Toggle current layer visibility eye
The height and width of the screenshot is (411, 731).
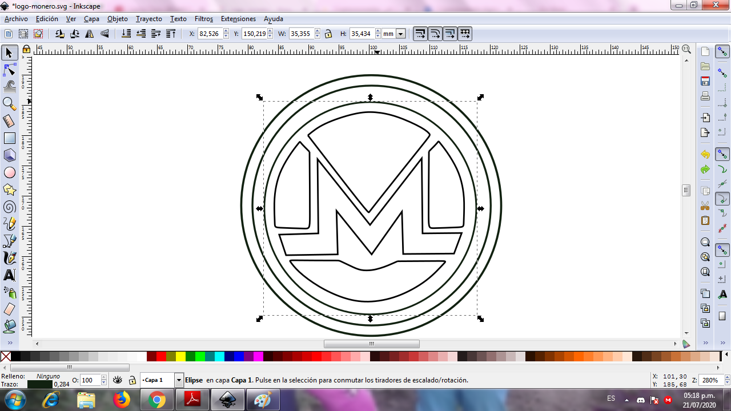pyautogui.click(x=118, y=380)
